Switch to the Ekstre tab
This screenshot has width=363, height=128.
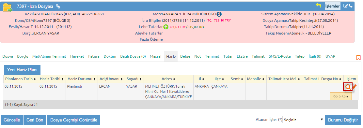pyautogui.click(x=242, y=56)
